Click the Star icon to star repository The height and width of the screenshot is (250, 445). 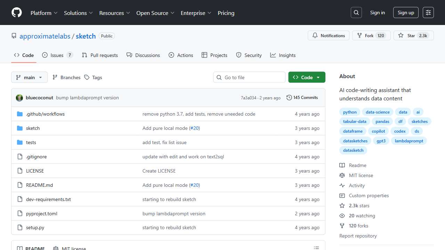click(401, 36)
